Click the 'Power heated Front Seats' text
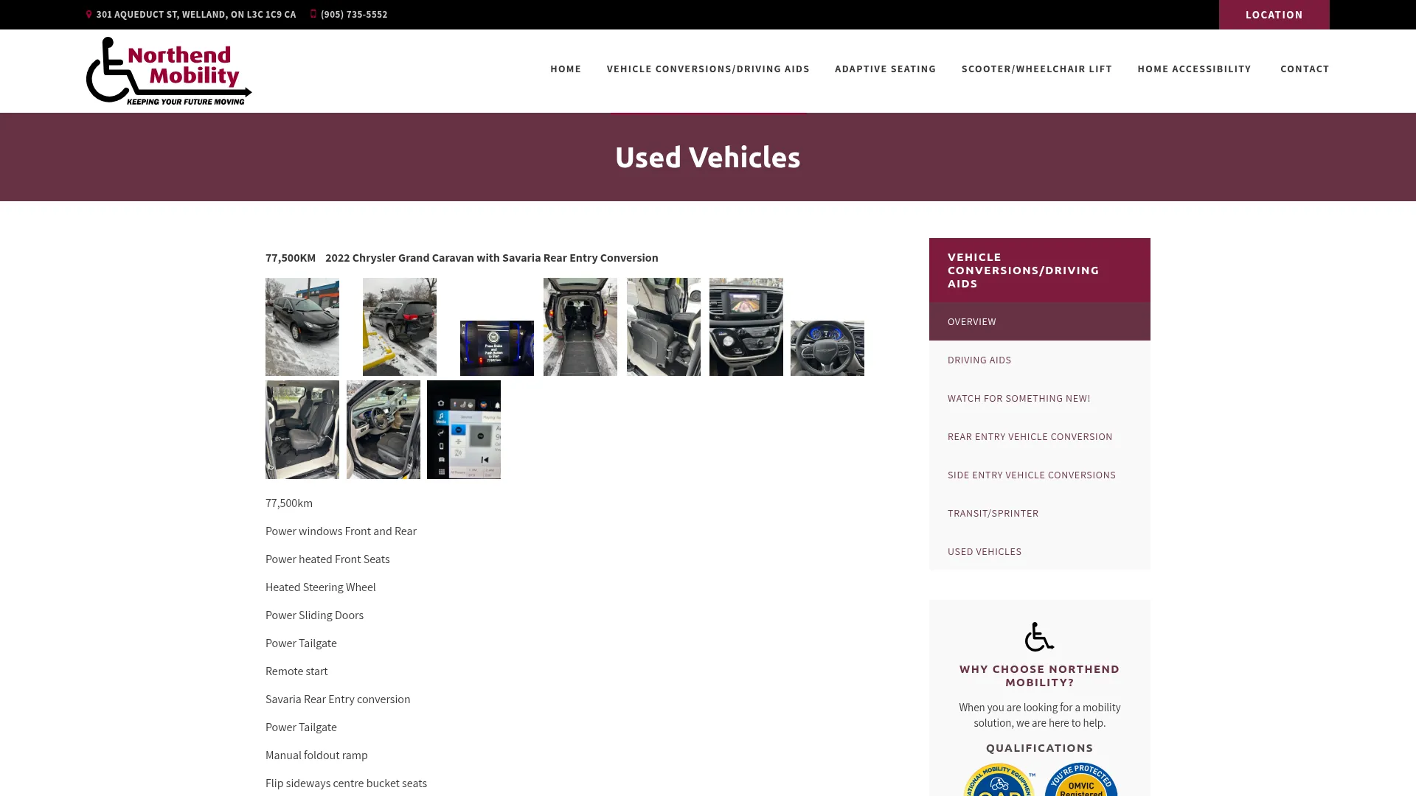Screen dimensions: 1416x796 [x=327, y=559]
